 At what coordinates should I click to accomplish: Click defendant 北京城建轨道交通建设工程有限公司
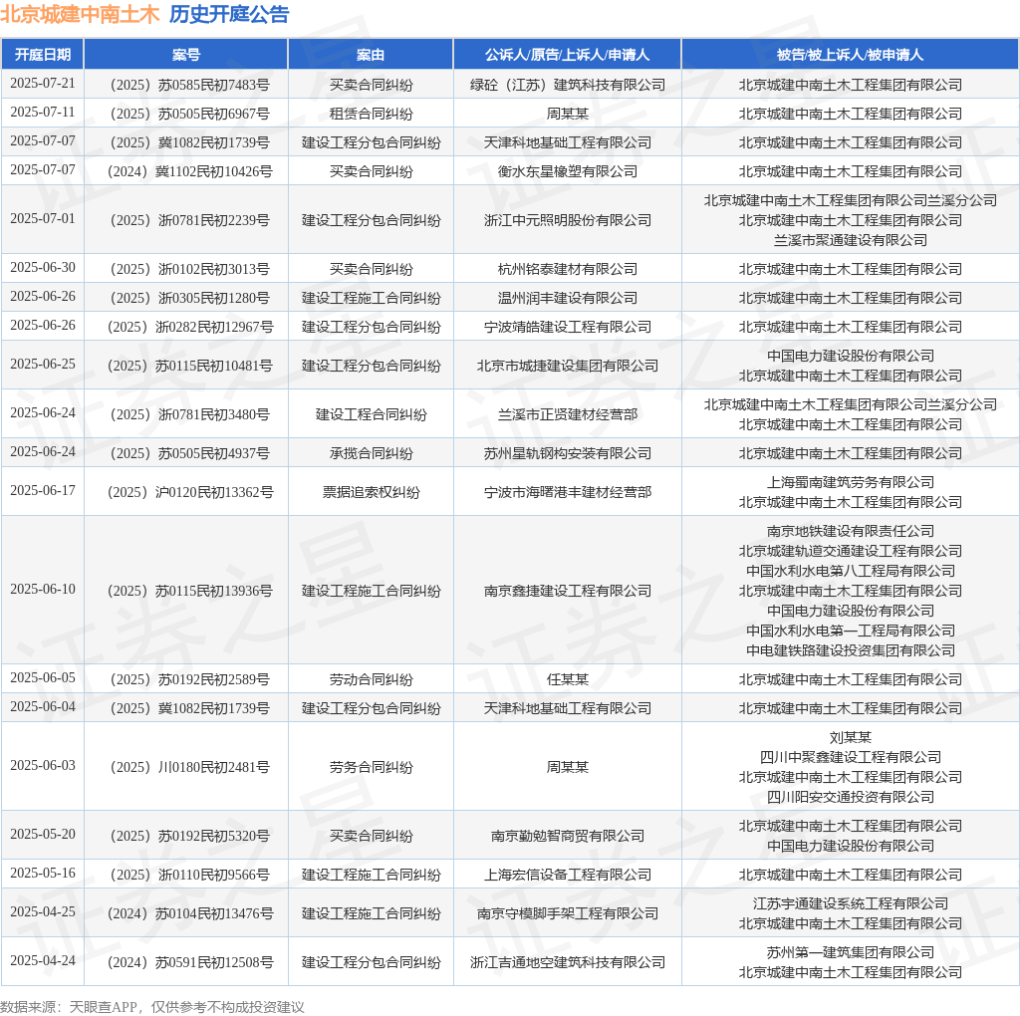point(851,552)
